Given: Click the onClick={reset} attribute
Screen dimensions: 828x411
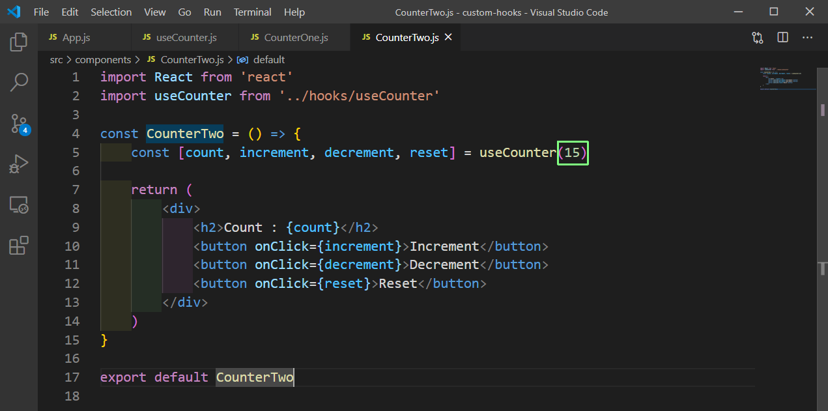Looking at the screenshot, I should click(x=313, y=283).
